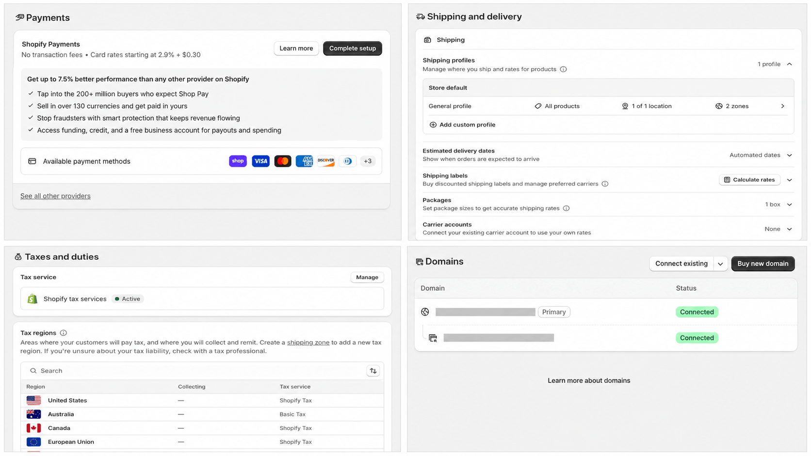Click Buy new domain
The height and width of the screenshot is (456, 811).
pos(763,264)
